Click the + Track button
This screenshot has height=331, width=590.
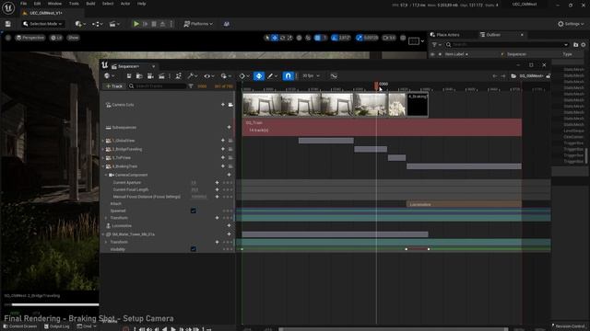coord(114,86)
